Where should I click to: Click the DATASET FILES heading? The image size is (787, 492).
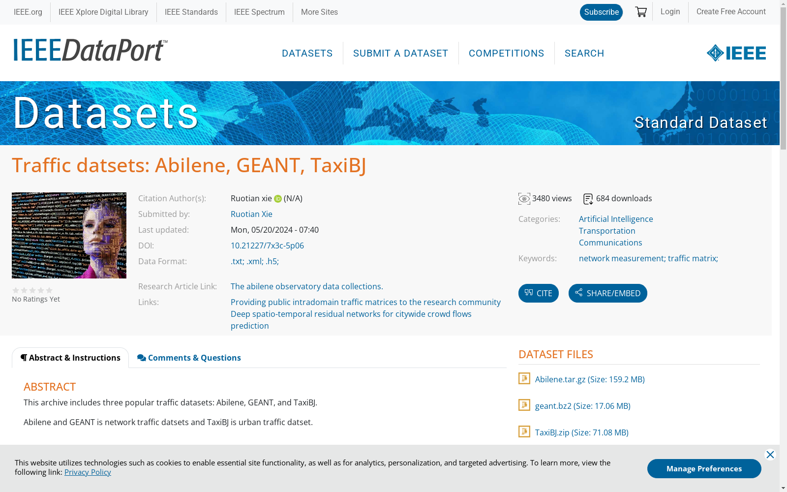(x=556, y=354)
